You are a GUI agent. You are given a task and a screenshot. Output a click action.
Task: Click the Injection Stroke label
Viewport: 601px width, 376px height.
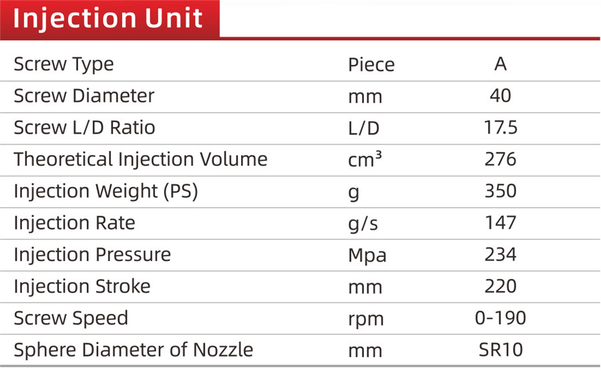tap(82, 287)
